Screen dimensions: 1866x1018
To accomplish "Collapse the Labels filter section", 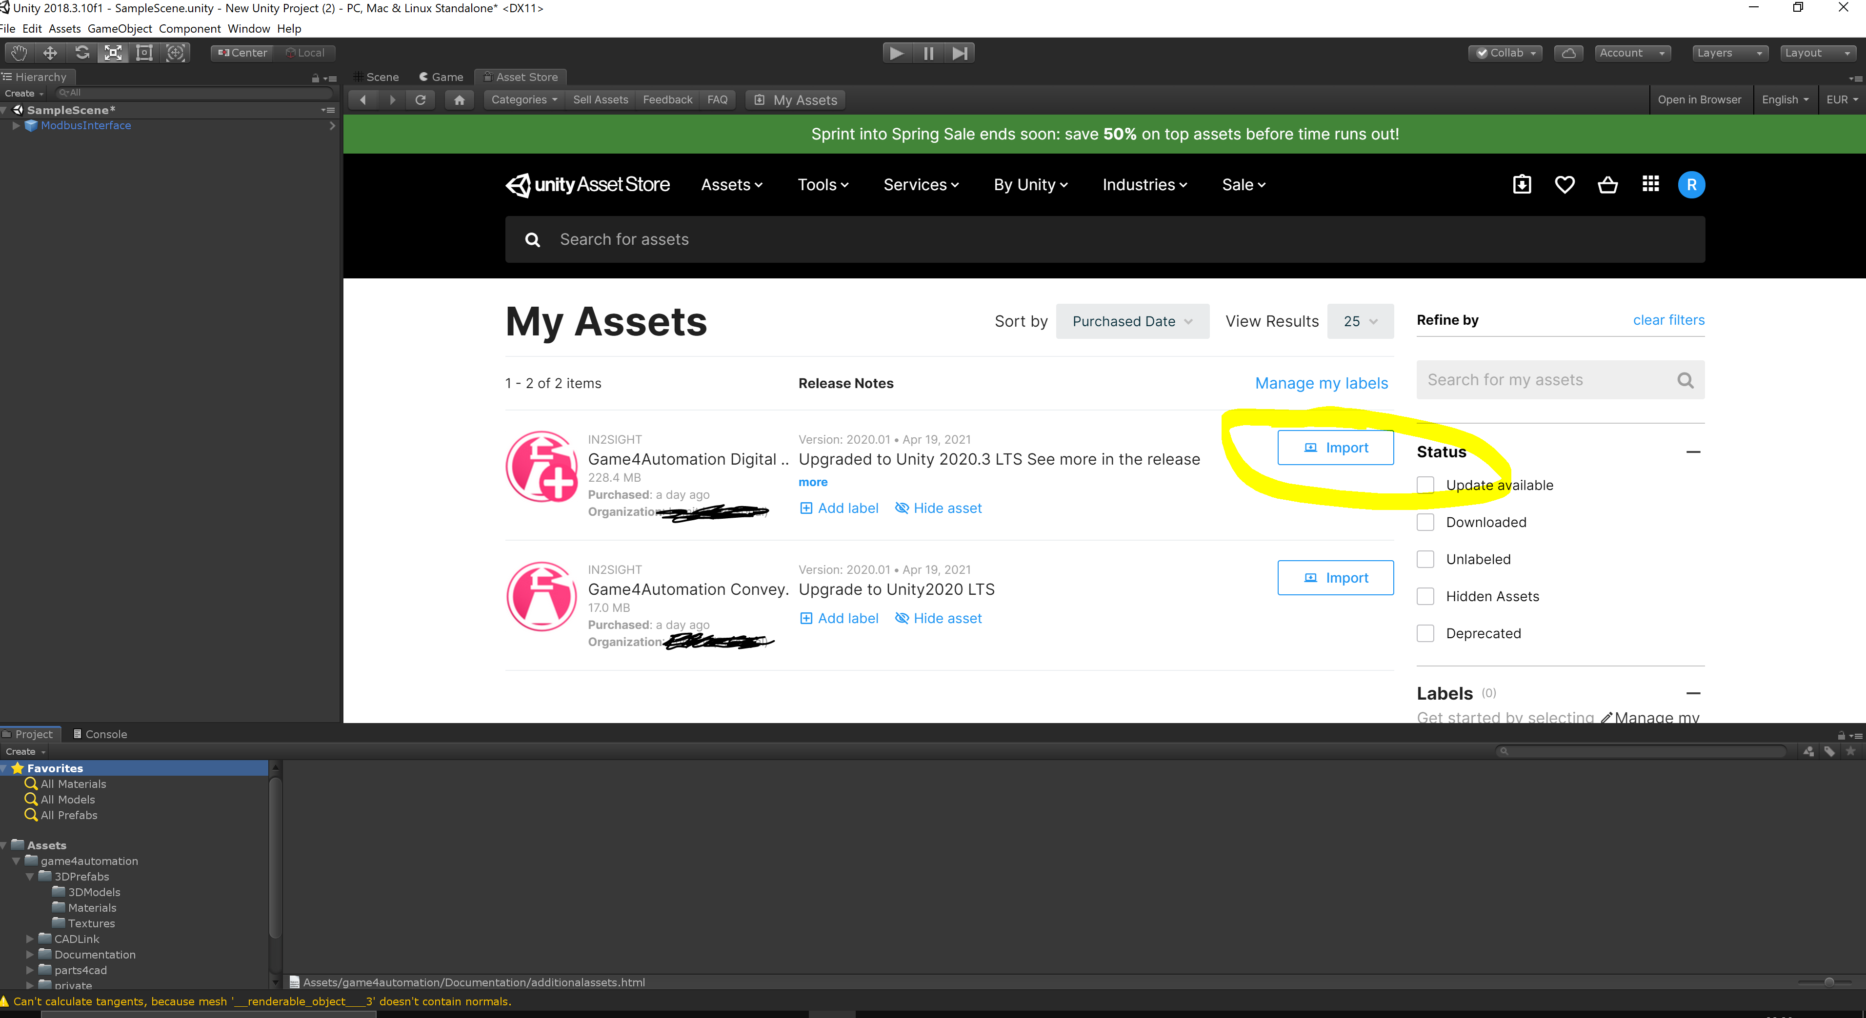I will pyautogui.click(x=1693, y=694).
